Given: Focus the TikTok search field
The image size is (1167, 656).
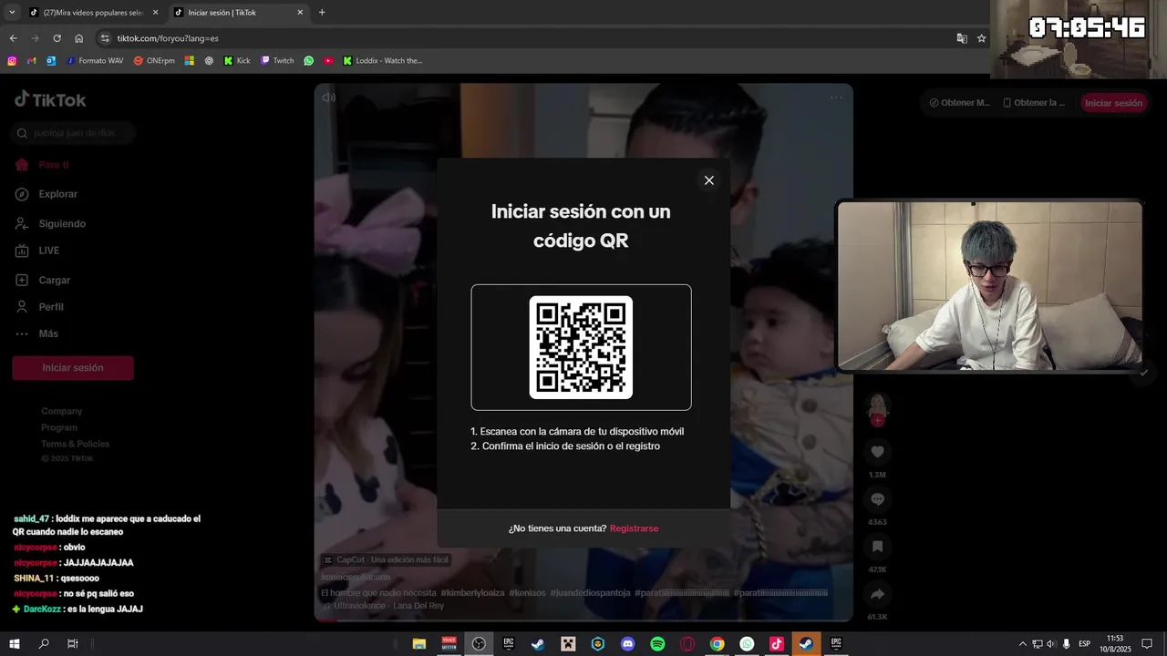Looking at the screenshot, I should [74, 133].
